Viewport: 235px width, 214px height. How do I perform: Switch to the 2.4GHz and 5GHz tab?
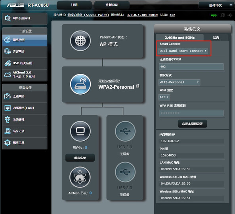click(x=180, y=38)
